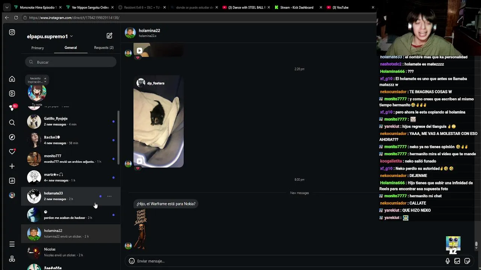Open the More hamburger menu icon
This screenshot has height=270, width=481.
click(x=12, y=244)
